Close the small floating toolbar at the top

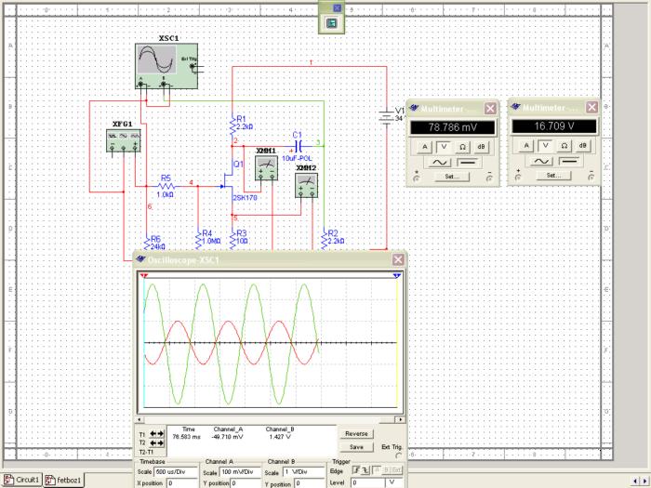(x=337, y=7)
